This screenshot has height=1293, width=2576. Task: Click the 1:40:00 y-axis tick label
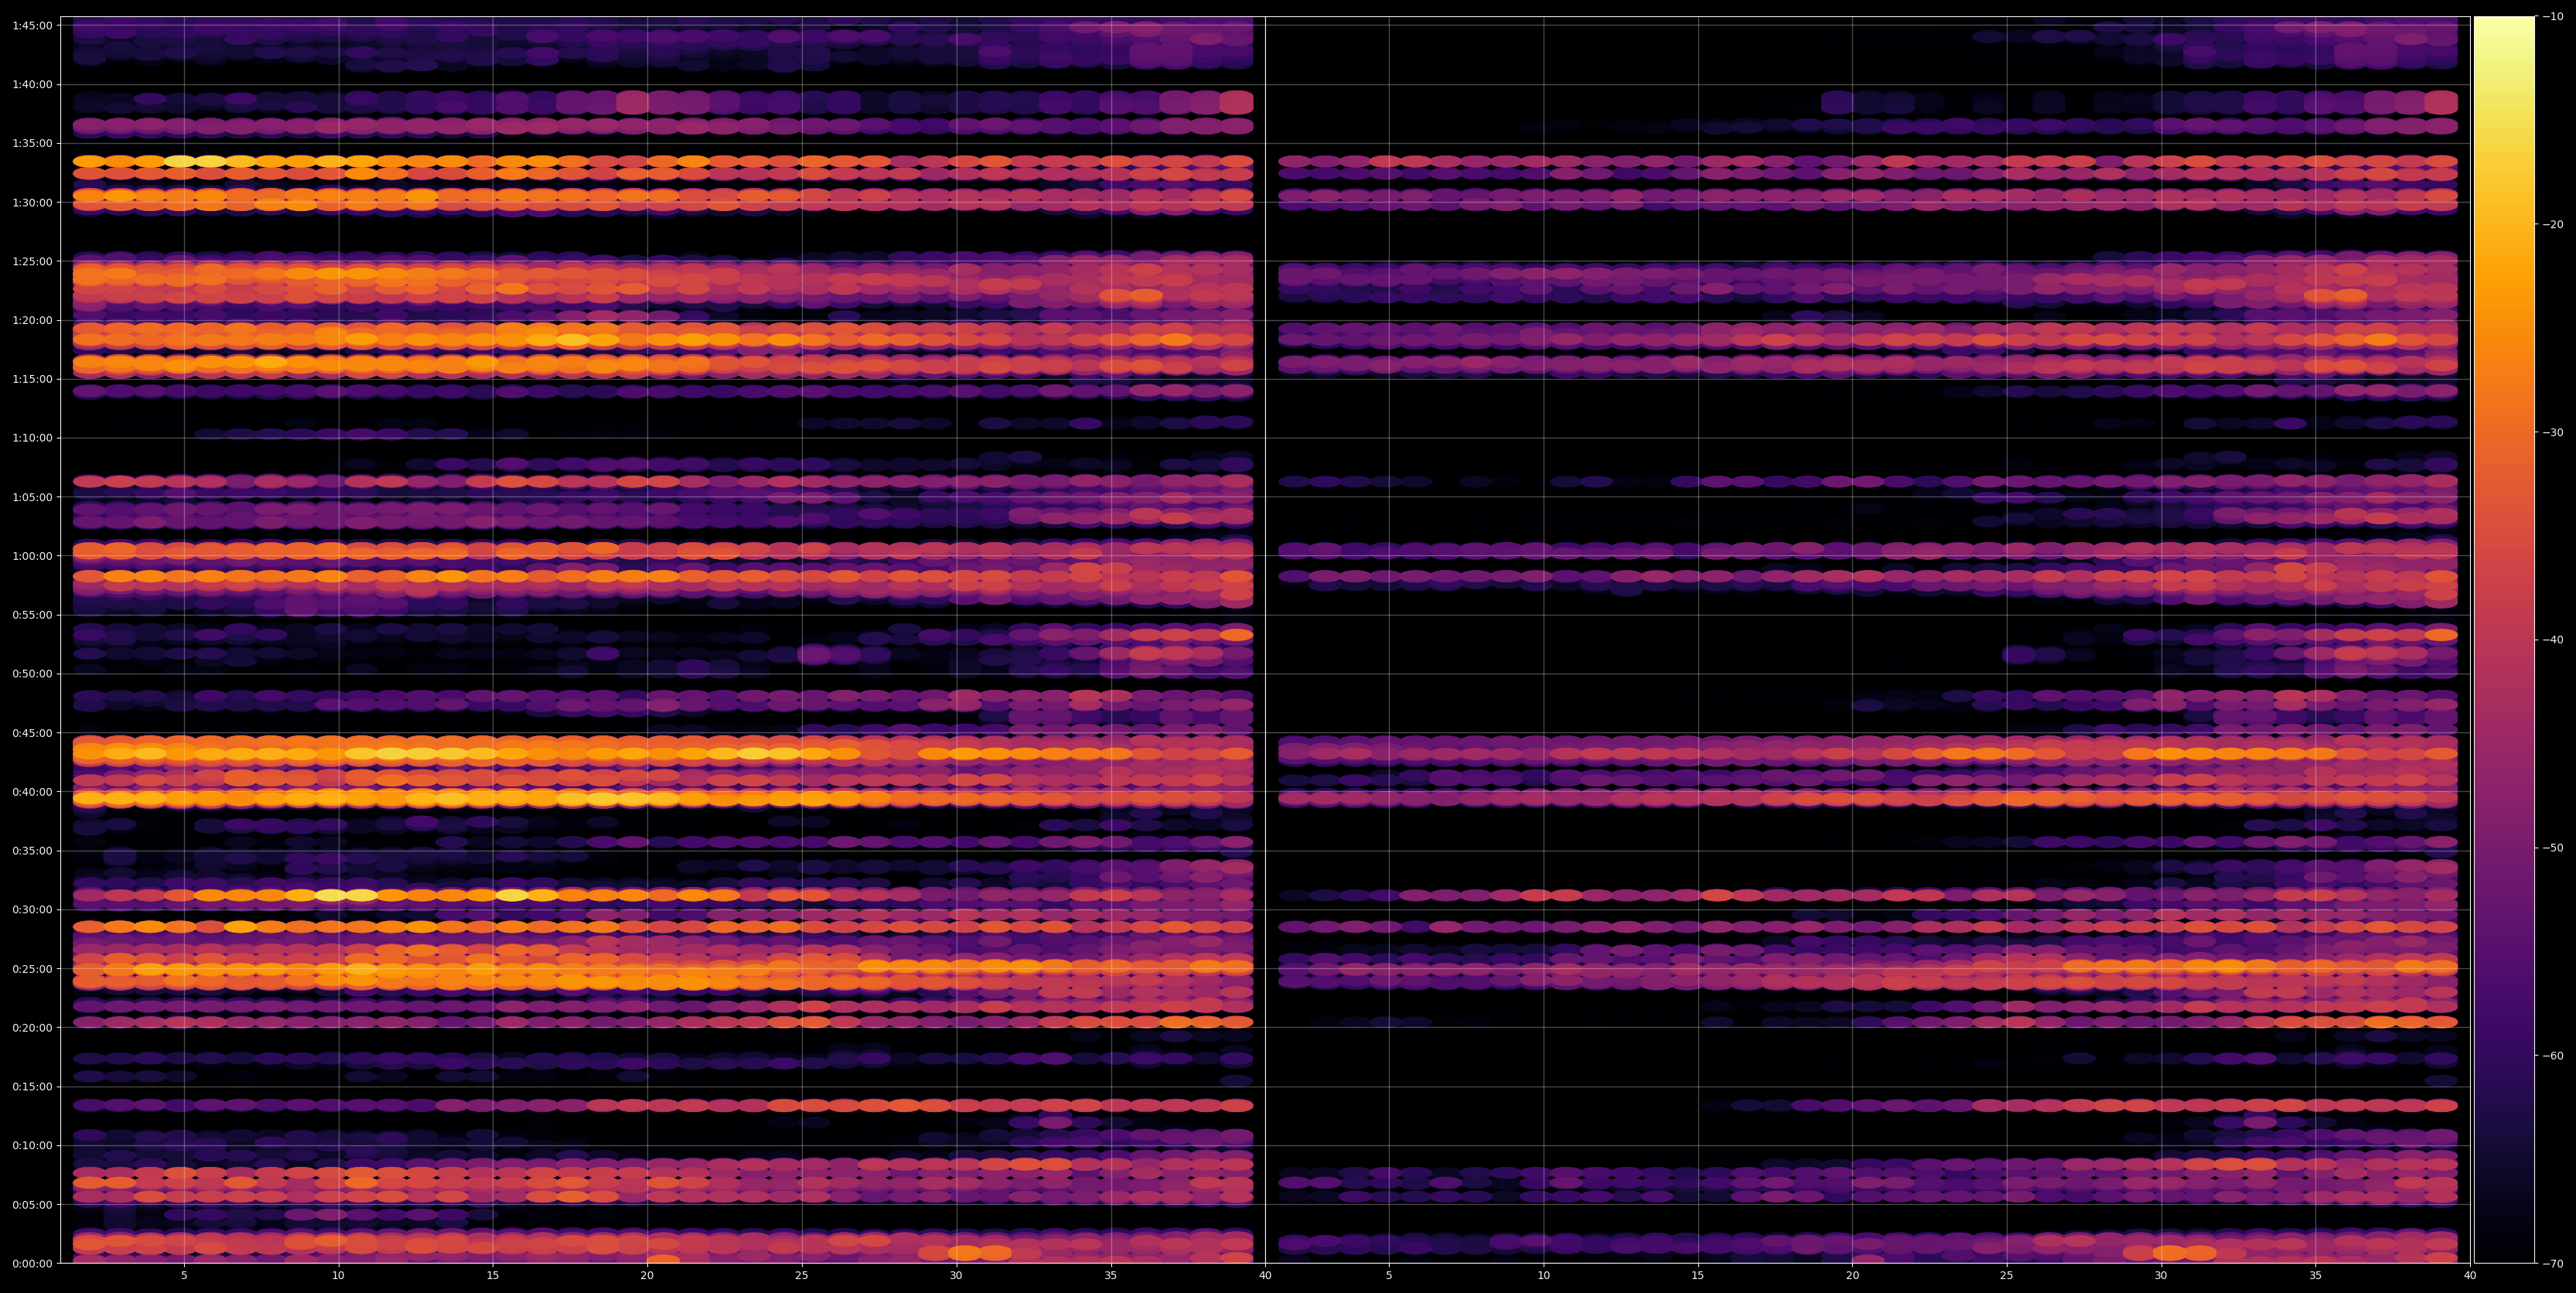32,84
